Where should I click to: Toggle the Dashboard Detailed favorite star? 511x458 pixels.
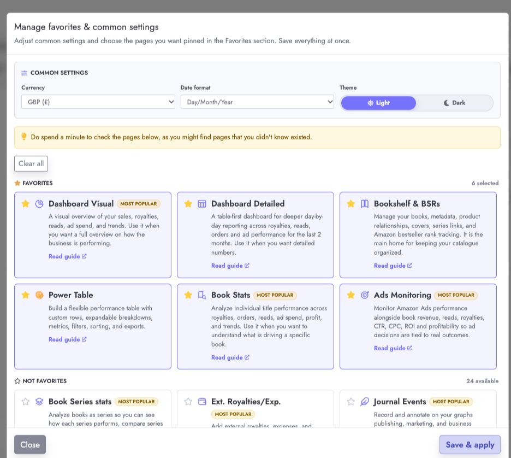coord(188,204)
